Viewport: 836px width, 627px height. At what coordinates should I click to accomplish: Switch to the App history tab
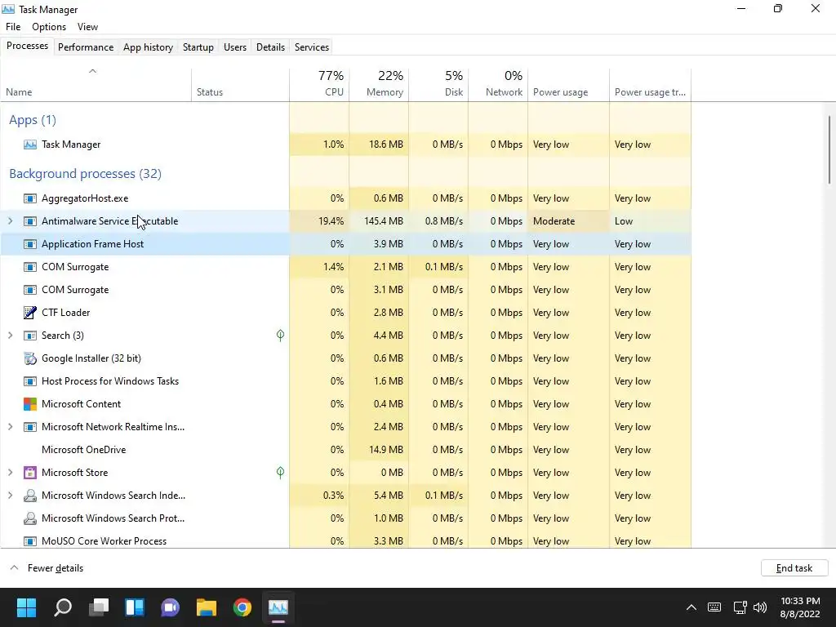point(149,47)
